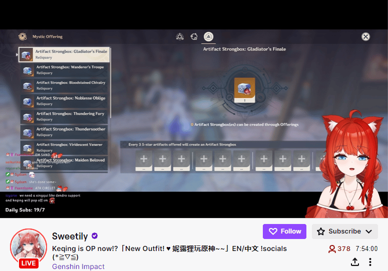The height and width of the screenshot is (271, 388).
Task: Click the Bloodstained Chivalry strongbox icon
Action: (28, 85)
